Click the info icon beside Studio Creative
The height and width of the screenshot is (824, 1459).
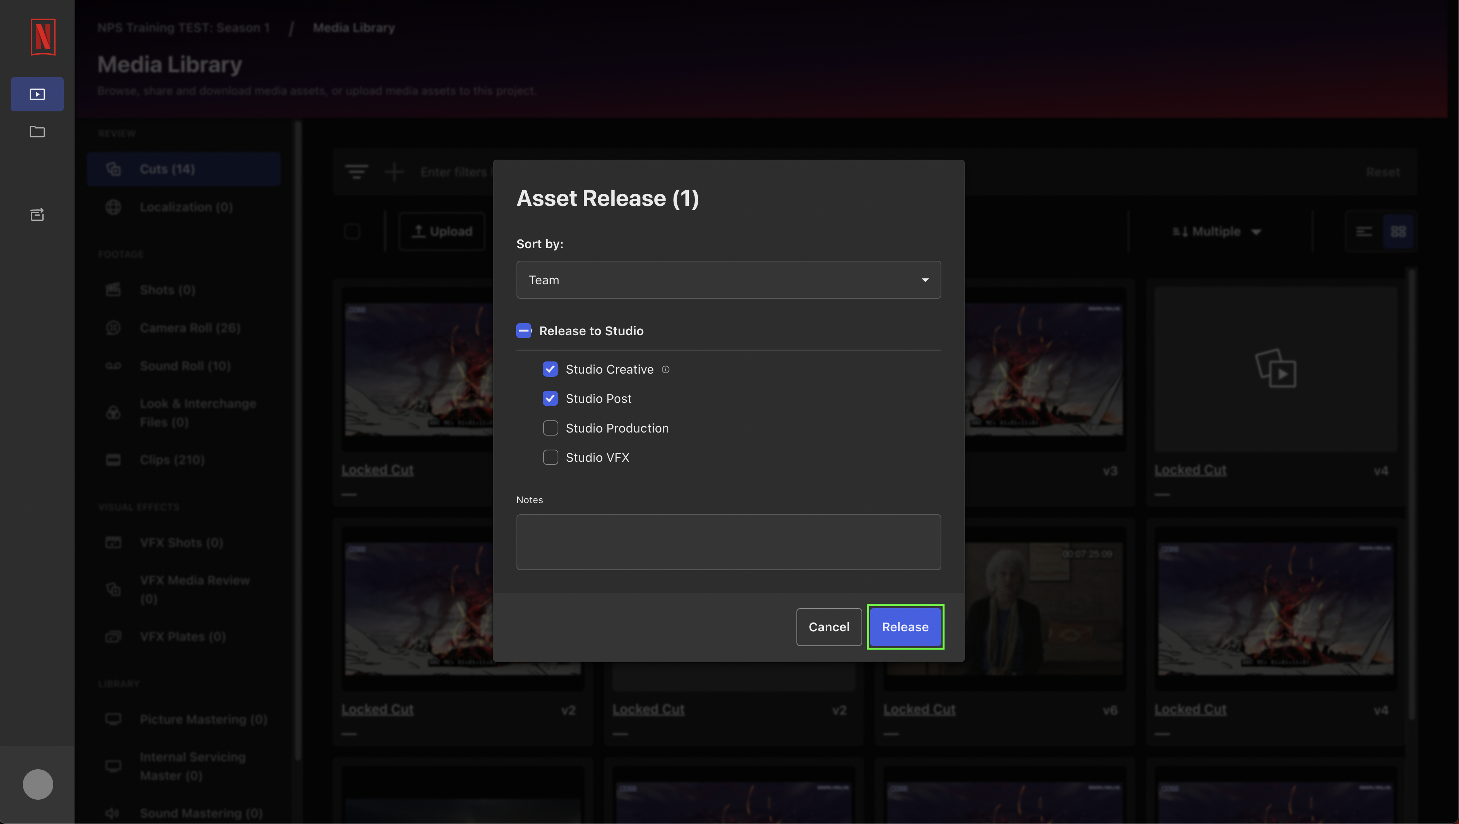(666, 369)
